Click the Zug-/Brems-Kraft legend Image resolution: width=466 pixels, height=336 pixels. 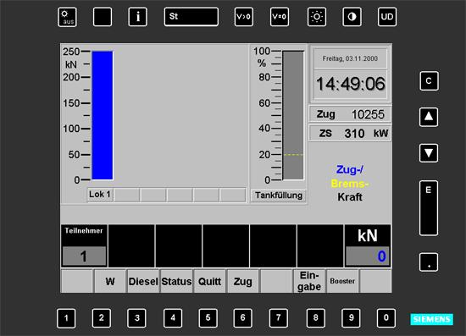[349, 183]
